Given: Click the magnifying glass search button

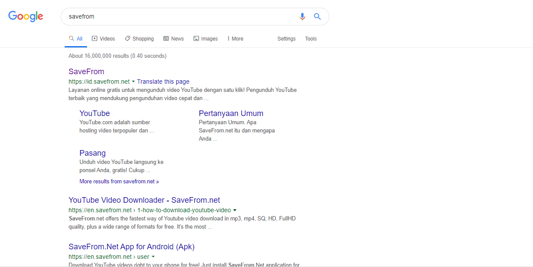Looking at the screenshot, I should coord(318,16).
